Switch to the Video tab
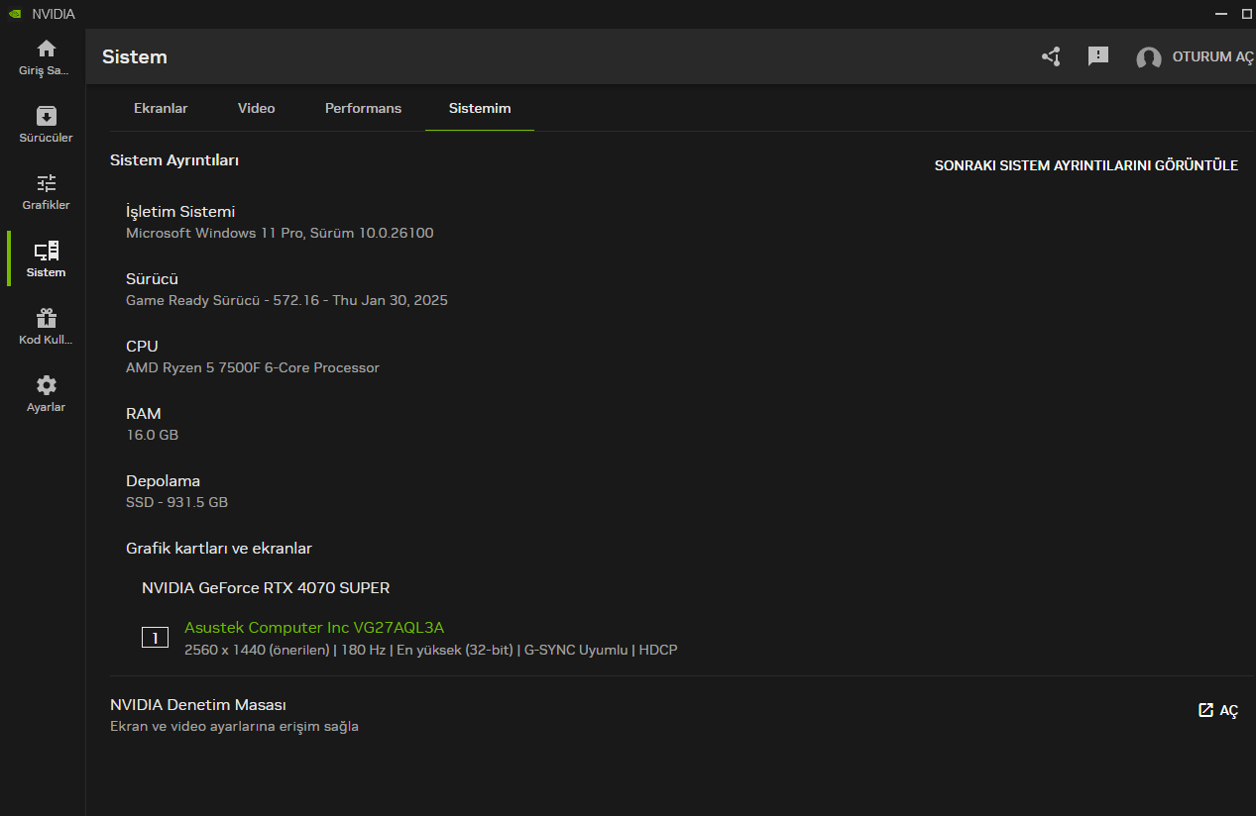 (x=256, y=108)
